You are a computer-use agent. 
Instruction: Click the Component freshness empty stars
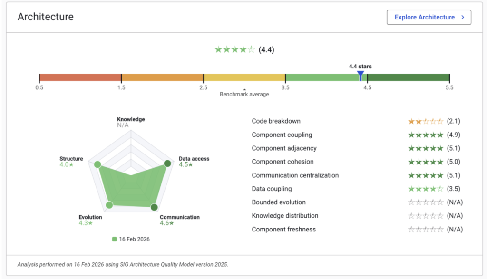tap(426, 229)
